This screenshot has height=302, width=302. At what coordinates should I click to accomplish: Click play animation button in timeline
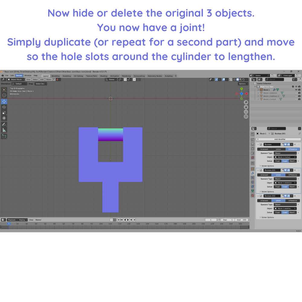[128, 220]
